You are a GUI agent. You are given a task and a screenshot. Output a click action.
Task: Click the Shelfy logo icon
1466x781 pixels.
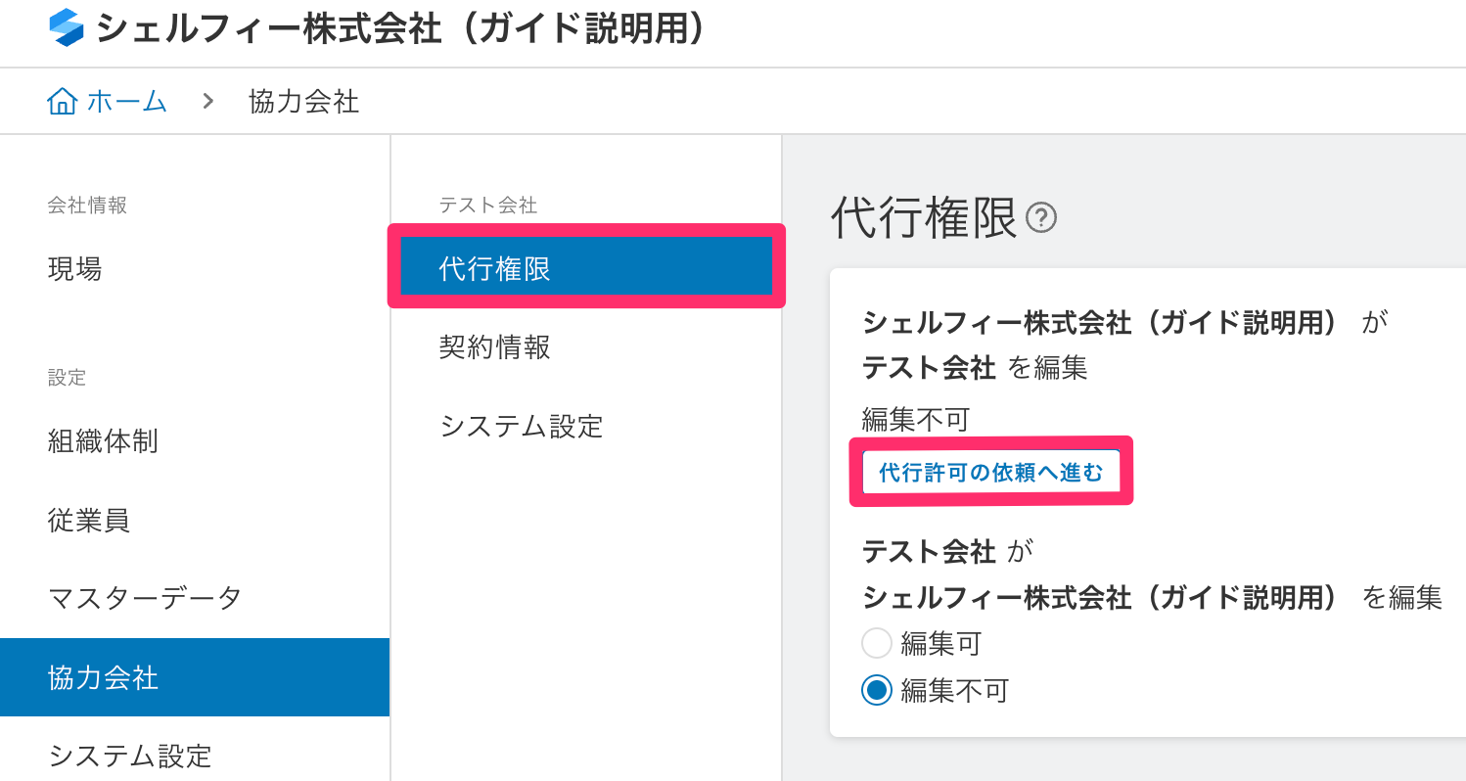coord(68,28)
